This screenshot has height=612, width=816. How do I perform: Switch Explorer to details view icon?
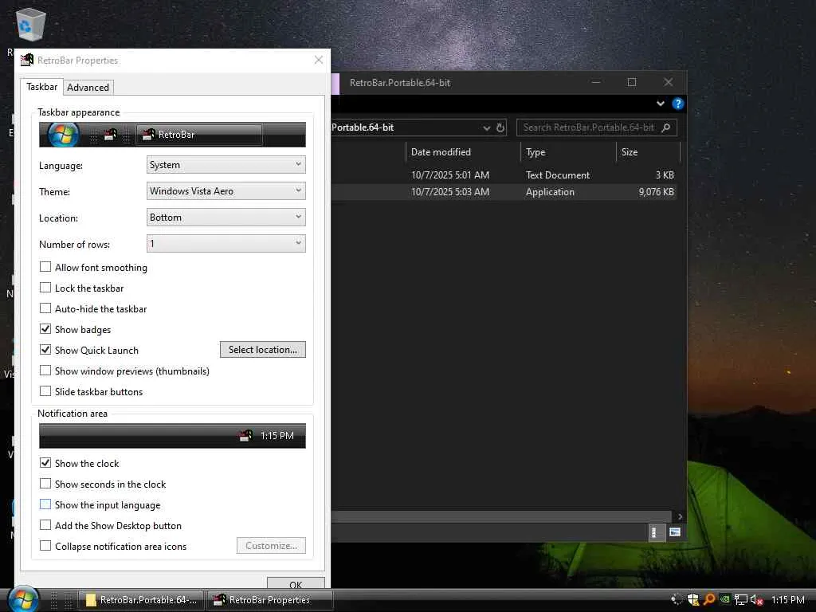pyautogui.click(x=657, y=532)
